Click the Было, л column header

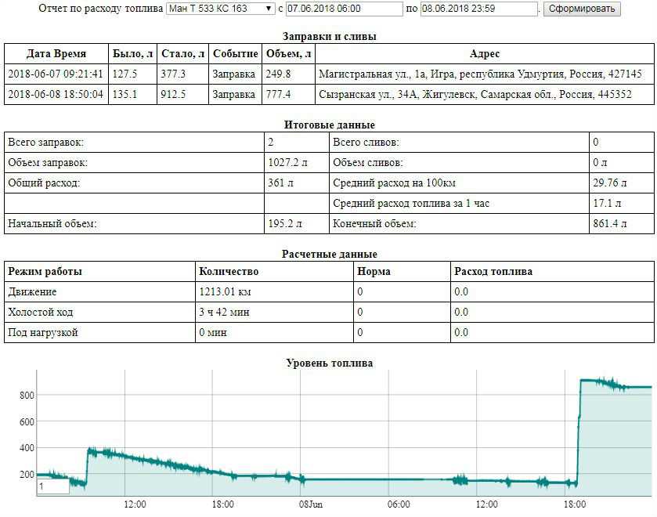coord(132,54)
